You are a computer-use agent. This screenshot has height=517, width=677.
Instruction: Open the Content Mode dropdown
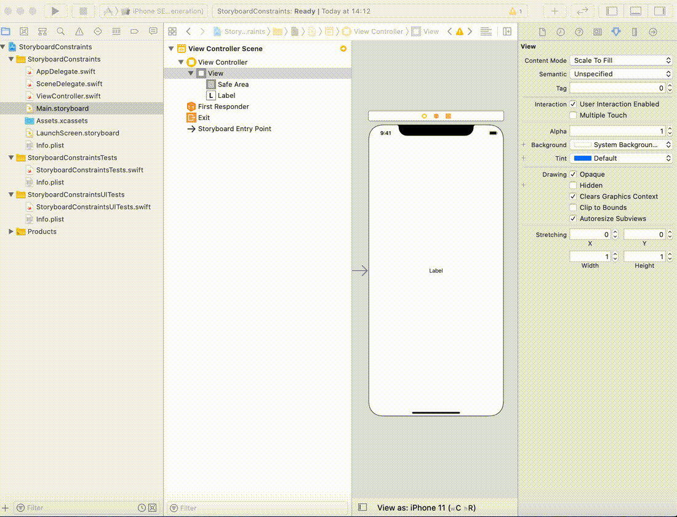point(621,60)
